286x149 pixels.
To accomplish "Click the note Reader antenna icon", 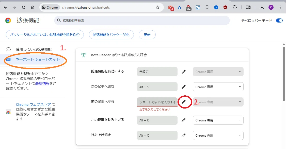I will pyautogui.click(x=84, y=55).
